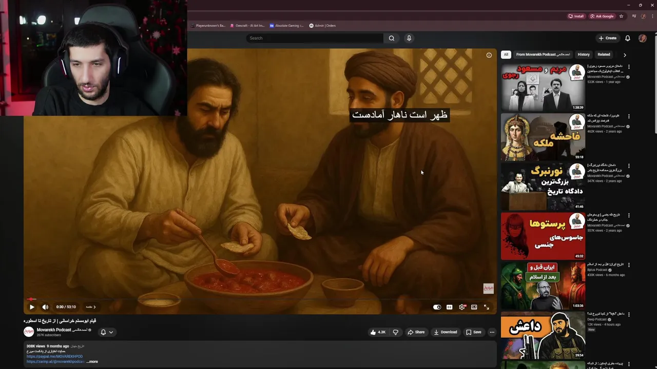Open the Movarekh Podcast channel avatar

pos(29,332)
